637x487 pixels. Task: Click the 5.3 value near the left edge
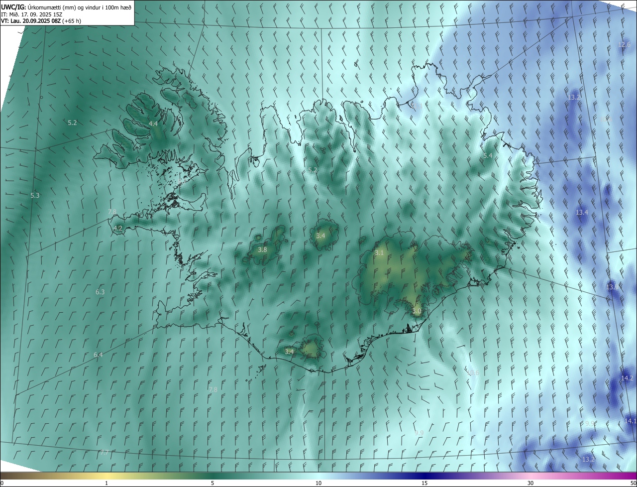35,196
